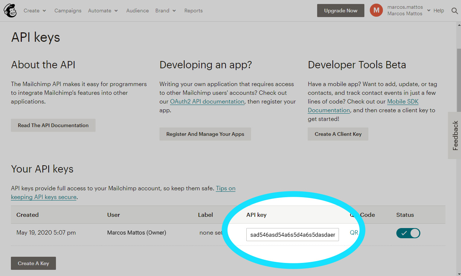Click the Your API keys heading
Screen dimensions: 461x276
[x=42, y=169]
